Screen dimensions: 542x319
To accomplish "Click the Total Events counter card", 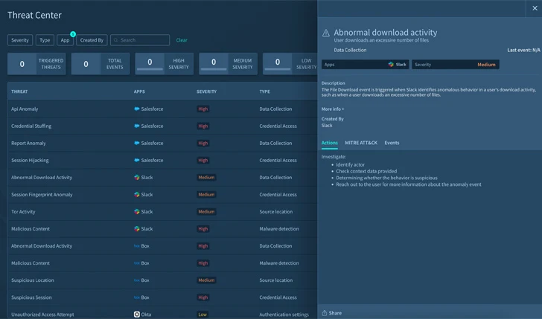I will (101, 64).
